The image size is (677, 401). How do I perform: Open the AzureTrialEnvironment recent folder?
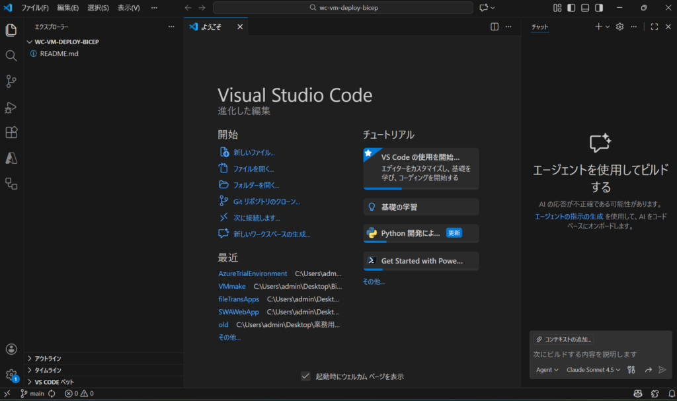click(253, 273)
